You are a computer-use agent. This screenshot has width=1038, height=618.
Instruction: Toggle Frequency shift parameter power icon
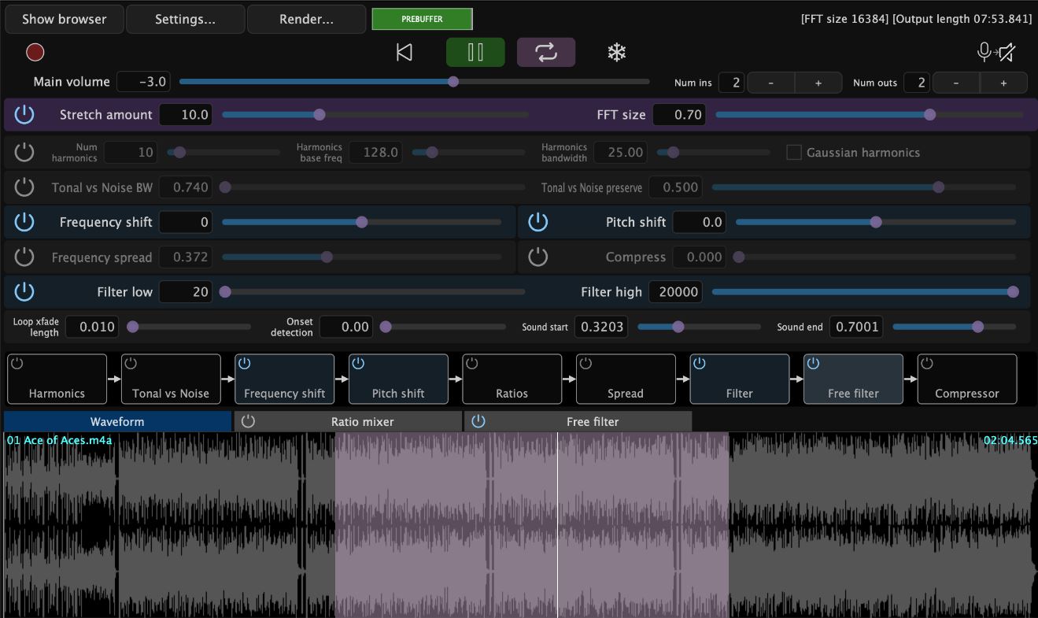[x=24, y=222]
